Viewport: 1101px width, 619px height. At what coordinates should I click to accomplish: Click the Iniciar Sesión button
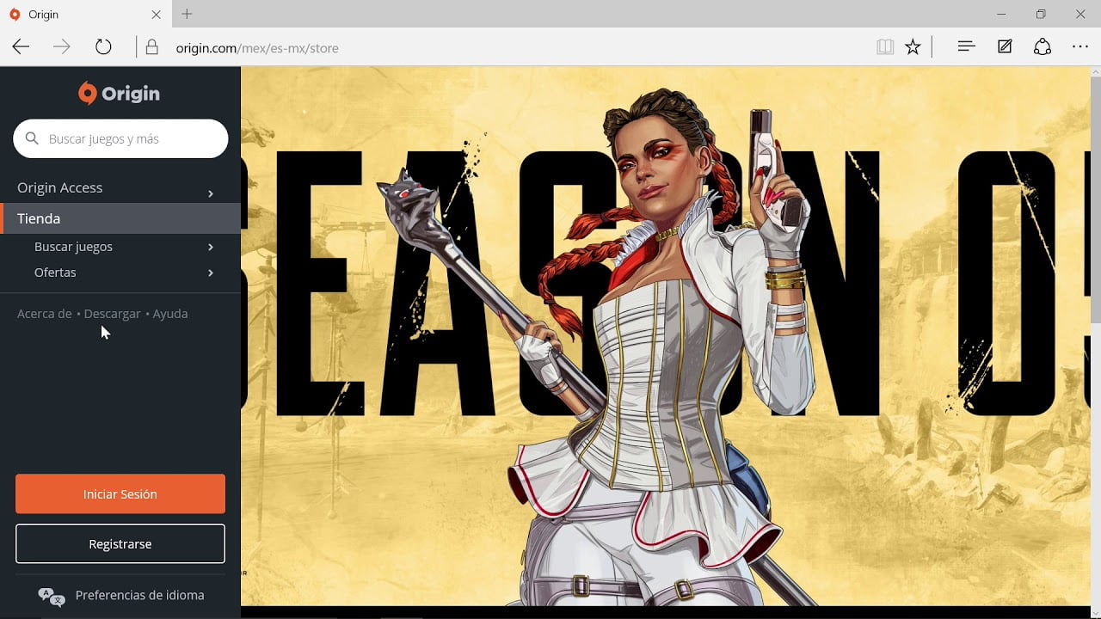pyautogui.click(x=120, y=494)
